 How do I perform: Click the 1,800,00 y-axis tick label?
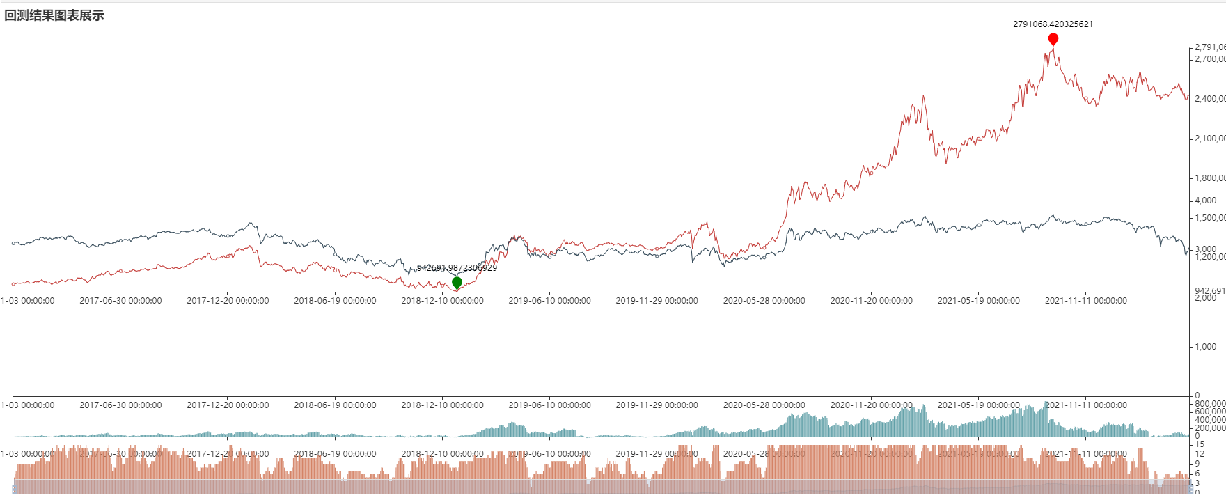[1210, 178]
